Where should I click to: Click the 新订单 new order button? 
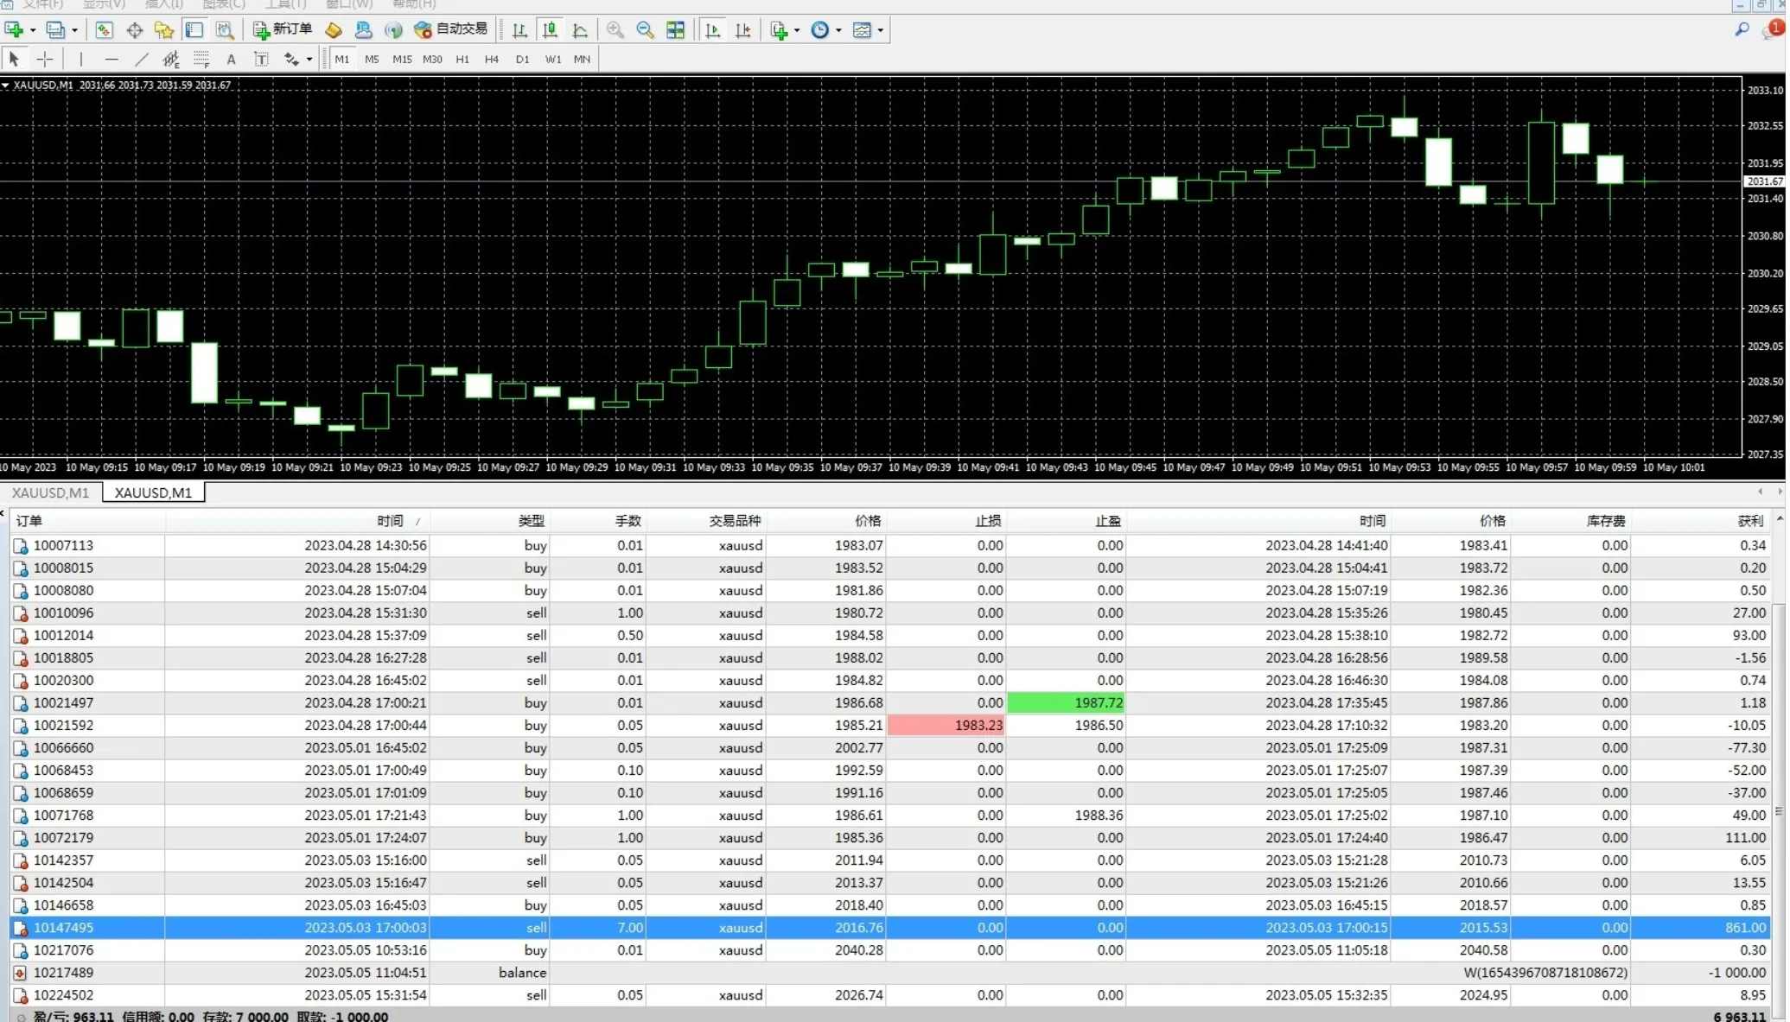point(283,29)
